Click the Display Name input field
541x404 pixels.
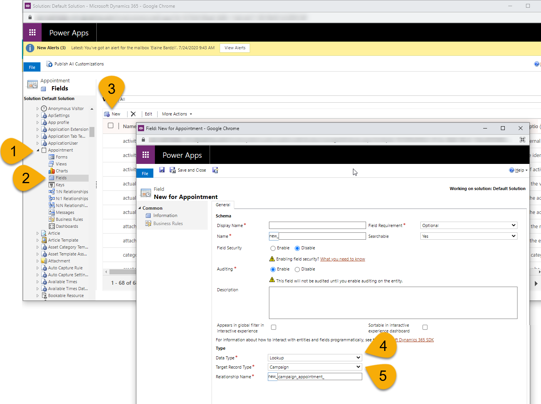[x=318, y=225]
